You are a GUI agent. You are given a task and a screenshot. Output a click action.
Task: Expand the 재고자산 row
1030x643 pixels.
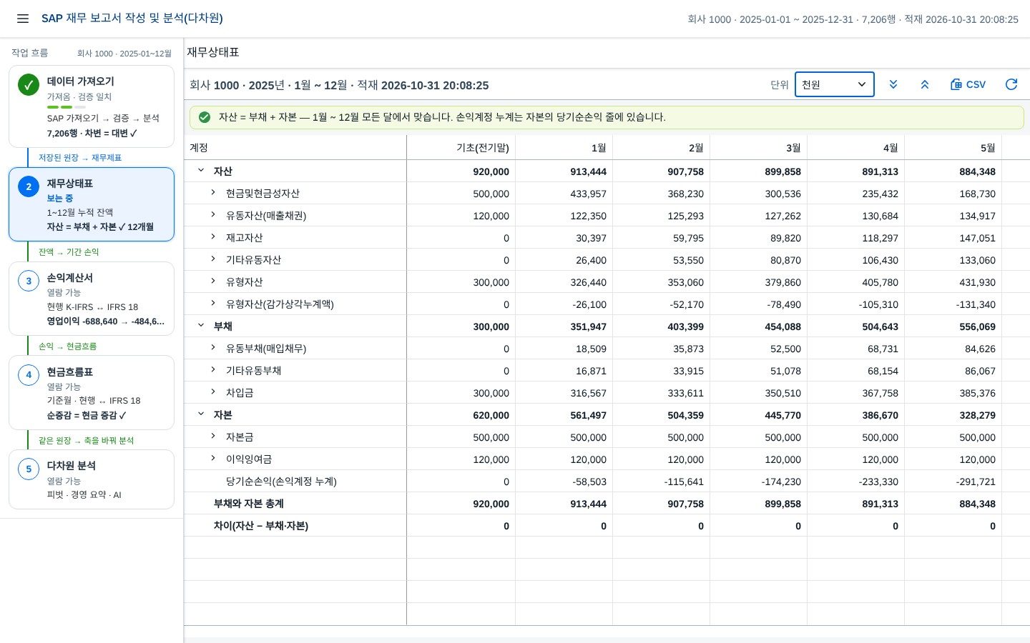click(213, 237)
